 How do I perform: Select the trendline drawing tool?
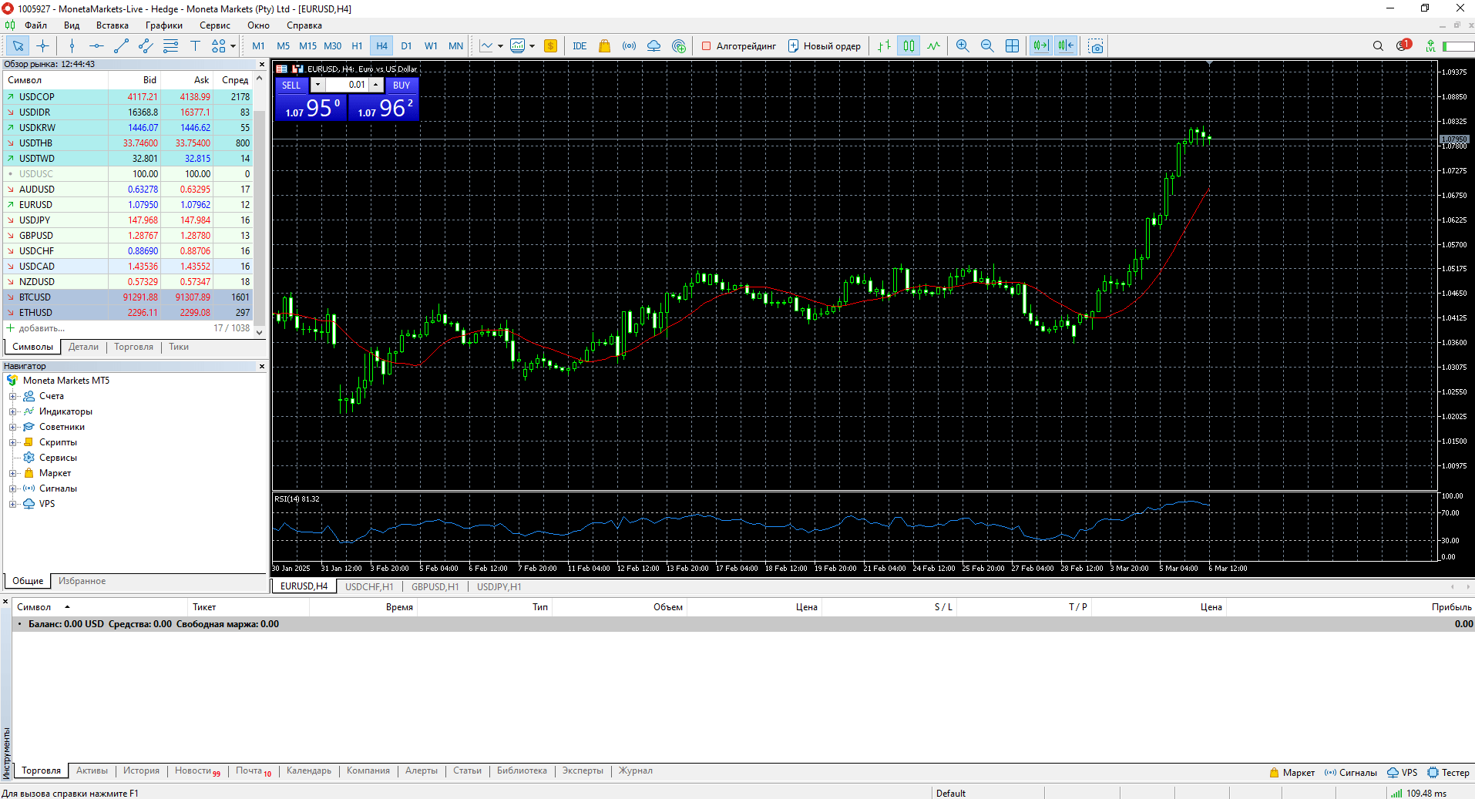point(121,46)
